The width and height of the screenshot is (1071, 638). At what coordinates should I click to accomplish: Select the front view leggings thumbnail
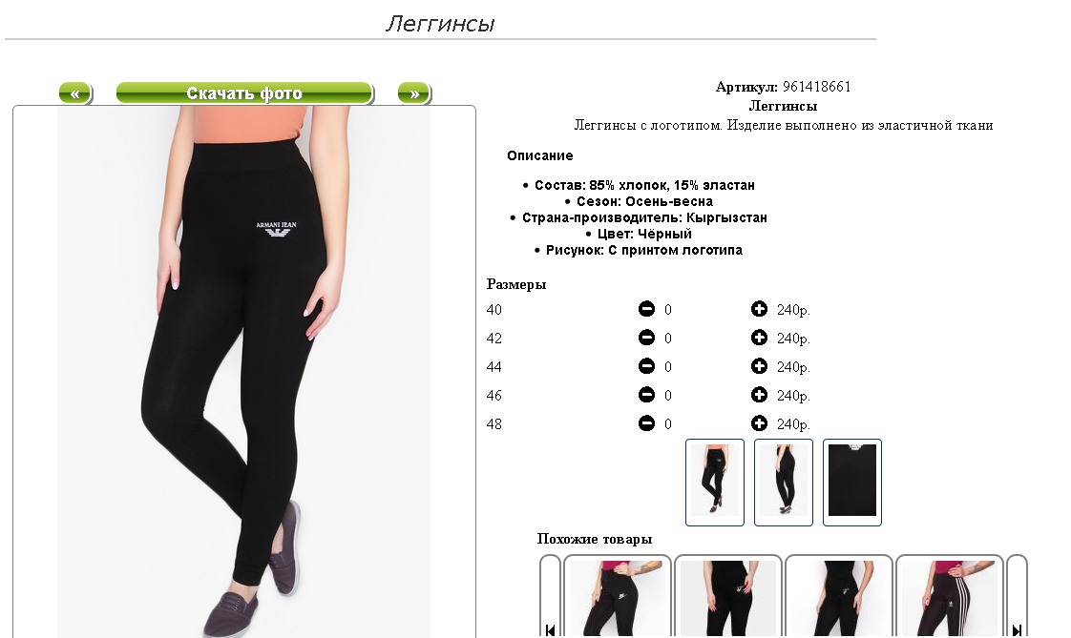pos(714,483)
